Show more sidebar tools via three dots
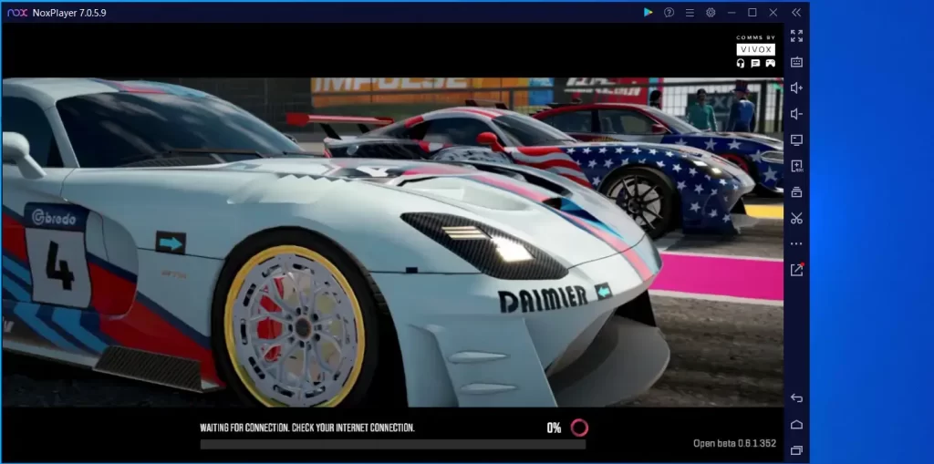The image size is (934, 464). pyautogui.click(x=796, y=243)
